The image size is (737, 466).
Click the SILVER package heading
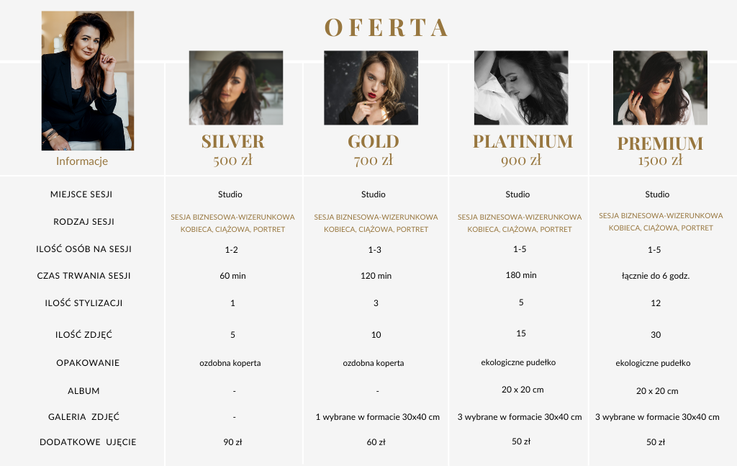pyautogui.click(x=232, y=142)
